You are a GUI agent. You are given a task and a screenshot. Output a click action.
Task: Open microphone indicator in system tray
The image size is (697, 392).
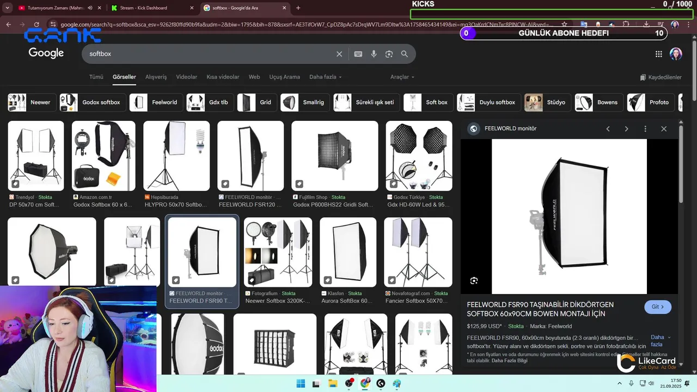(x=631, y=383)
